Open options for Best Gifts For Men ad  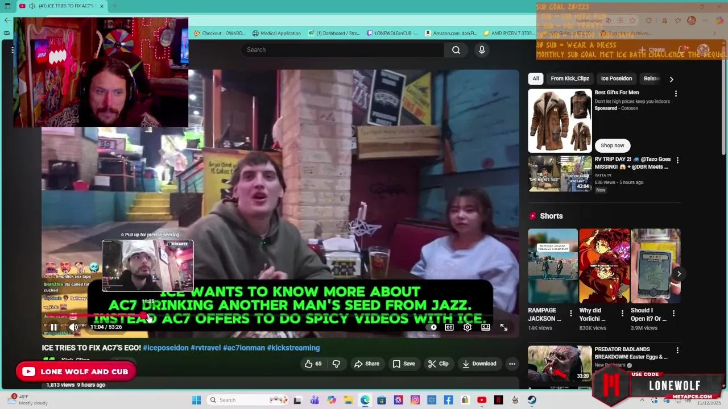[x=676, y=93]
